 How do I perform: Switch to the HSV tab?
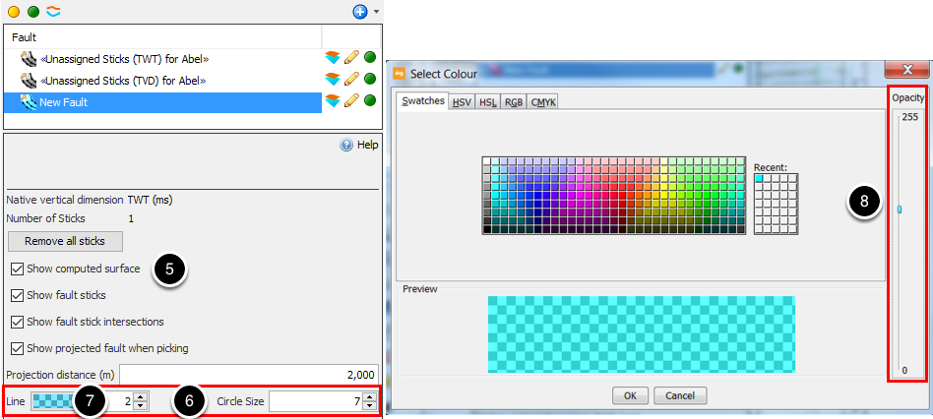pyautogui.click(x=462, y=102)
